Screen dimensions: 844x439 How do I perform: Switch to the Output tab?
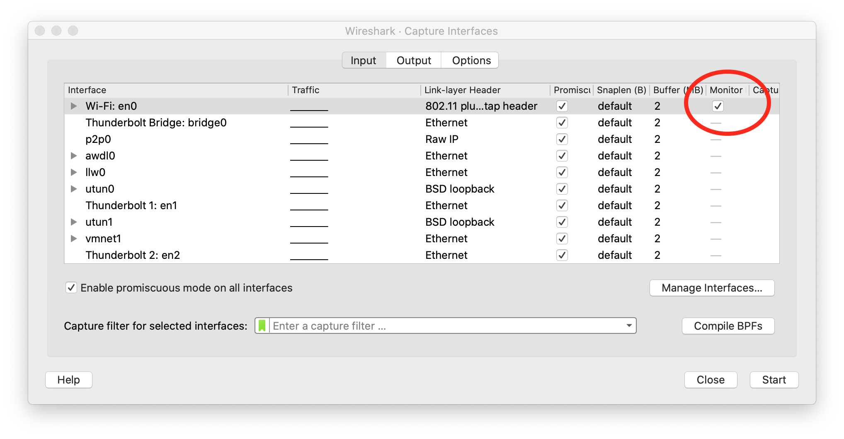tap(413, 60)
